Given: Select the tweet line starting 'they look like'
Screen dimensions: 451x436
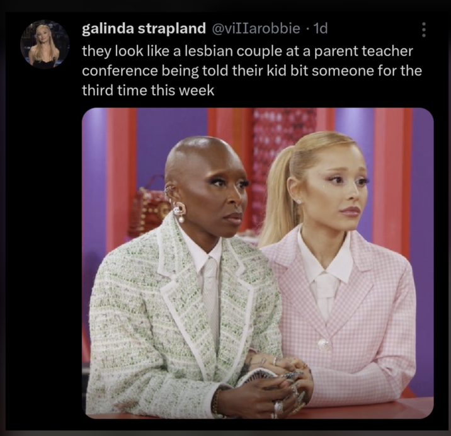Looking at the screenshot, I should pos(248,51).
